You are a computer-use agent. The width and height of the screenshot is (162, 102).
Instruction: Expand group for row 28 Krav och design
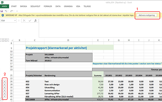[x=4, y=85]
